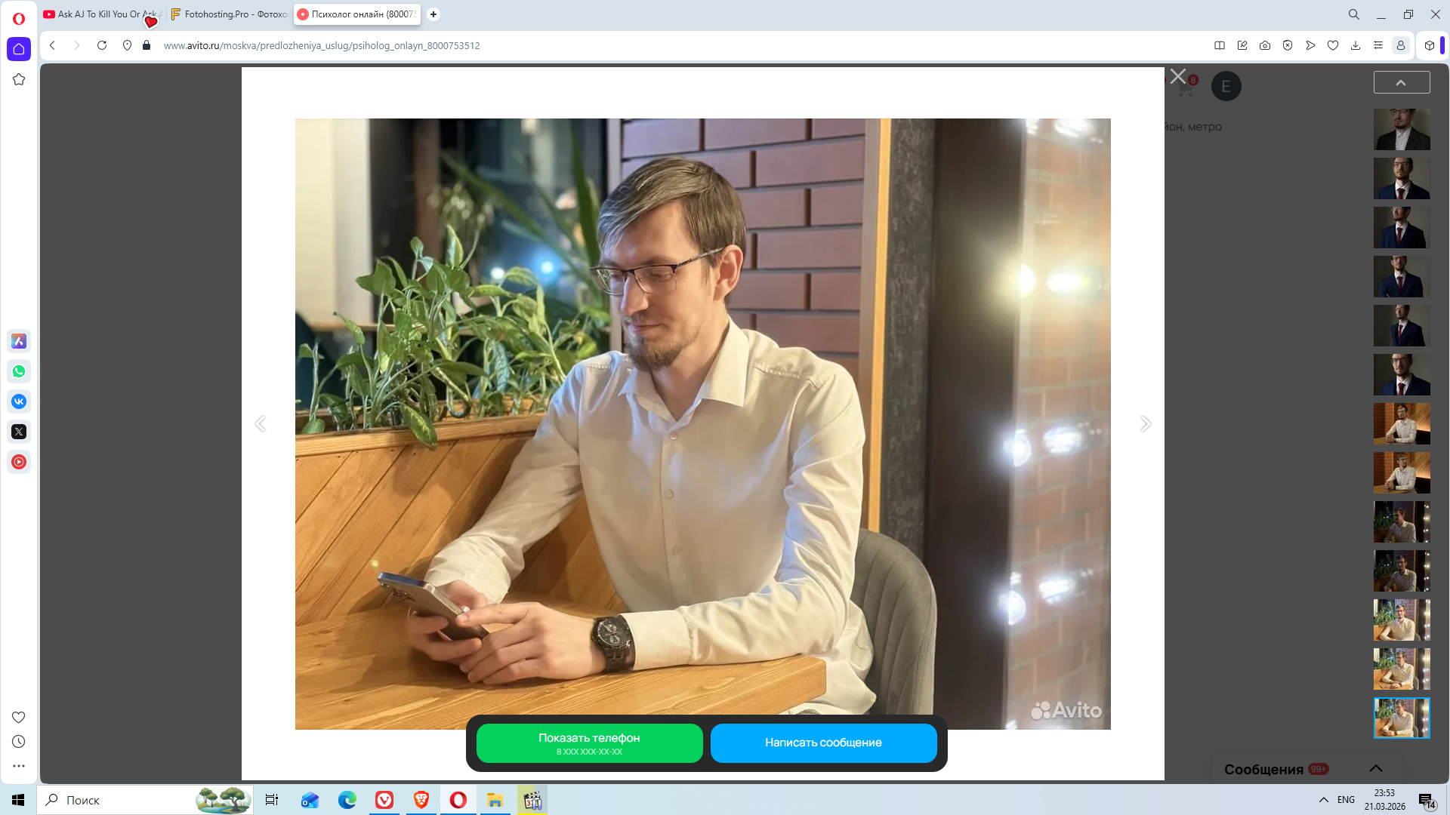Show the next photo with the right arrow
This screenshot has width=1450, height=815.
click(x=1146, y=423)
